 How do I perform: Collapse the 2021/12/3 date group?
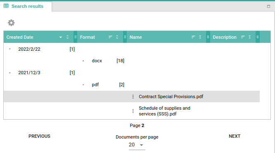(x=10, y=73)
